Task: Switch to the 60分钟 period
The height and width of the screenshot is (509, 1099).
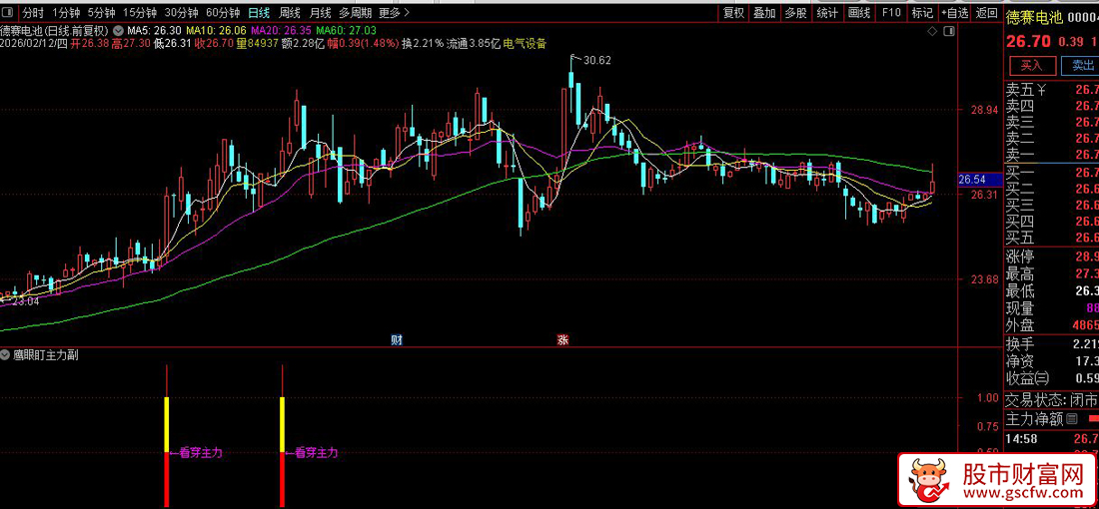Action: pyautogui.click(x=222, y=13)
